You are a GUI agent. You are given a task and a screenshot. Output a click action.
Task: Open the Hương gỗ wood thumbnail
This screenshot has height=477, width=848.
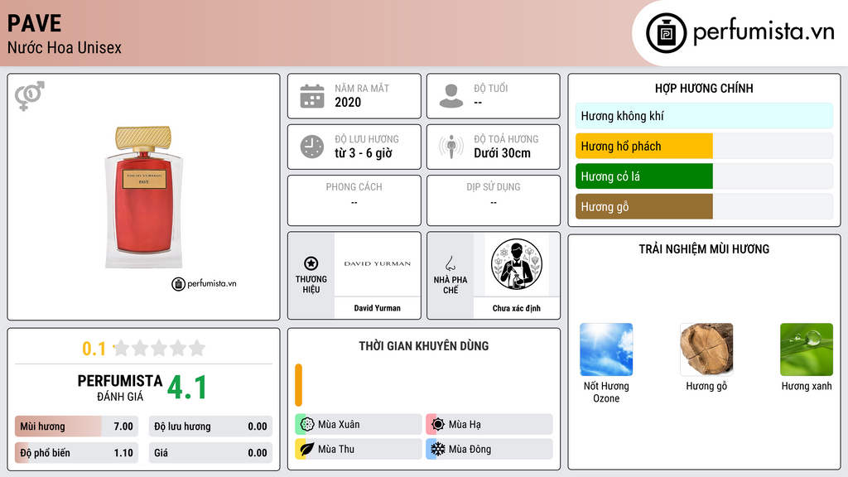point(706,349)
